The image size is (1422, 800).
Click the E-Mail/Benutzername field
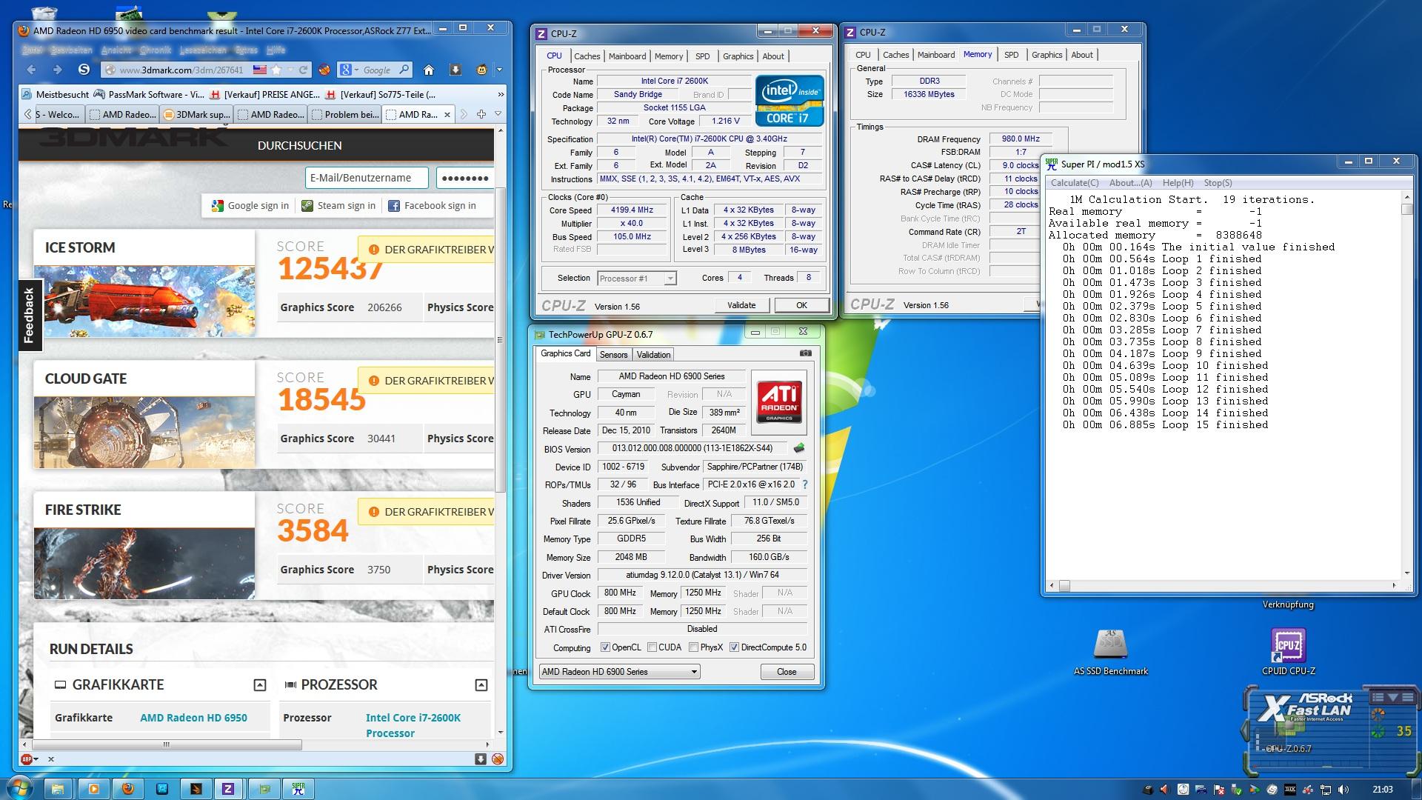[367, 178]
